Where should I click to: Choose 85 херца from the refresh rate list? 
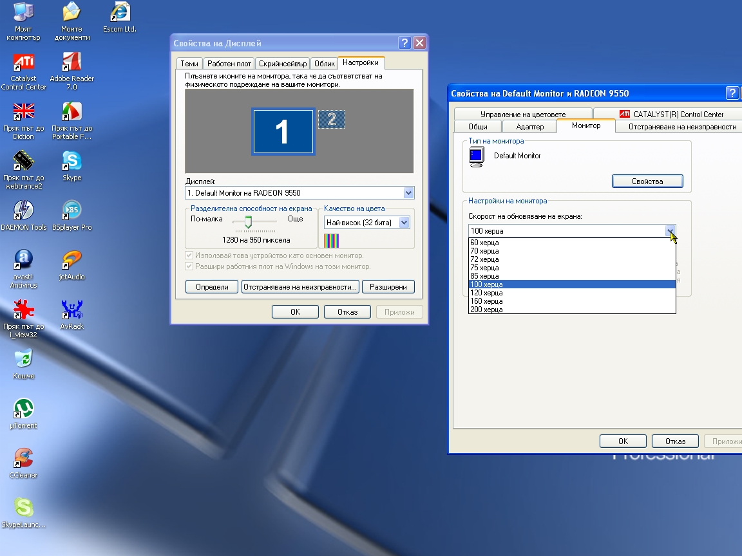click(x=572, y=276)
